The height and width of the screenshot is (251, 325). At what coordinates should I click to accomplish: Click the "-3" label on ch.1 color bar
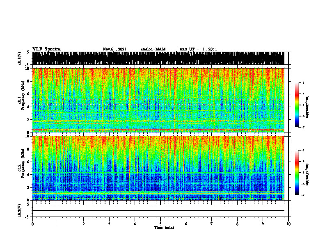[x=302, y=82]
